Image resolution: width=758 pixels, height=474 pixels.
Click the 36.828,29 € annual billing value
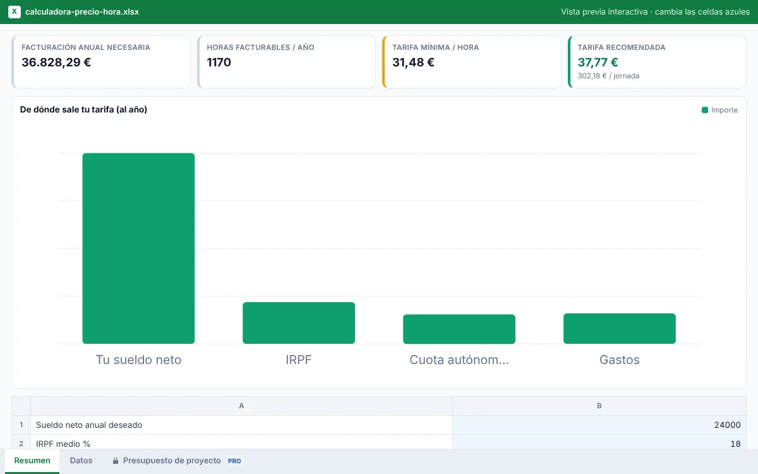pyautogui.click(x=56, y=62)
